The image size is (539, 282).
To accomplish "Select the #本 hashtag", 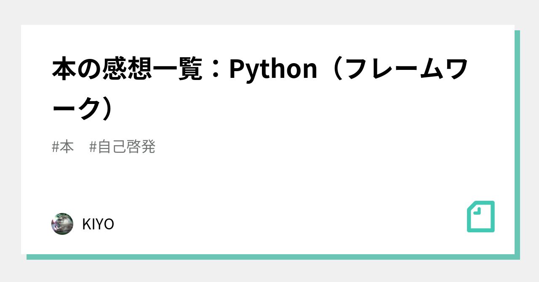I will tap(63, 147).
